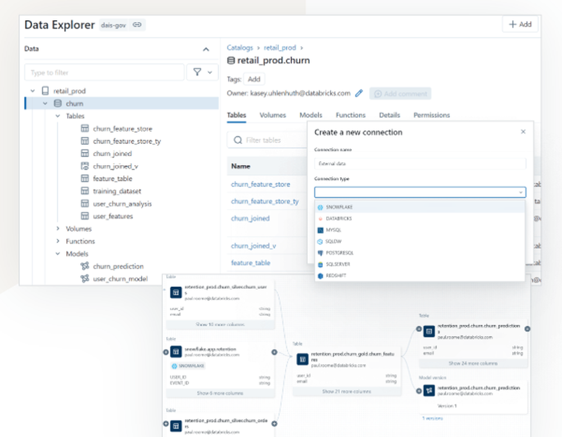Click the churn_silver.churn_orders table icon in lineage
The image size is (562, 437).
175,426
